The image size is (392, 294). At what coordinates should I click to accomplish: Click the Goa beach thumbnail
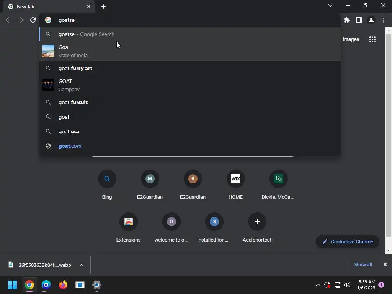(x=48, y=51)
